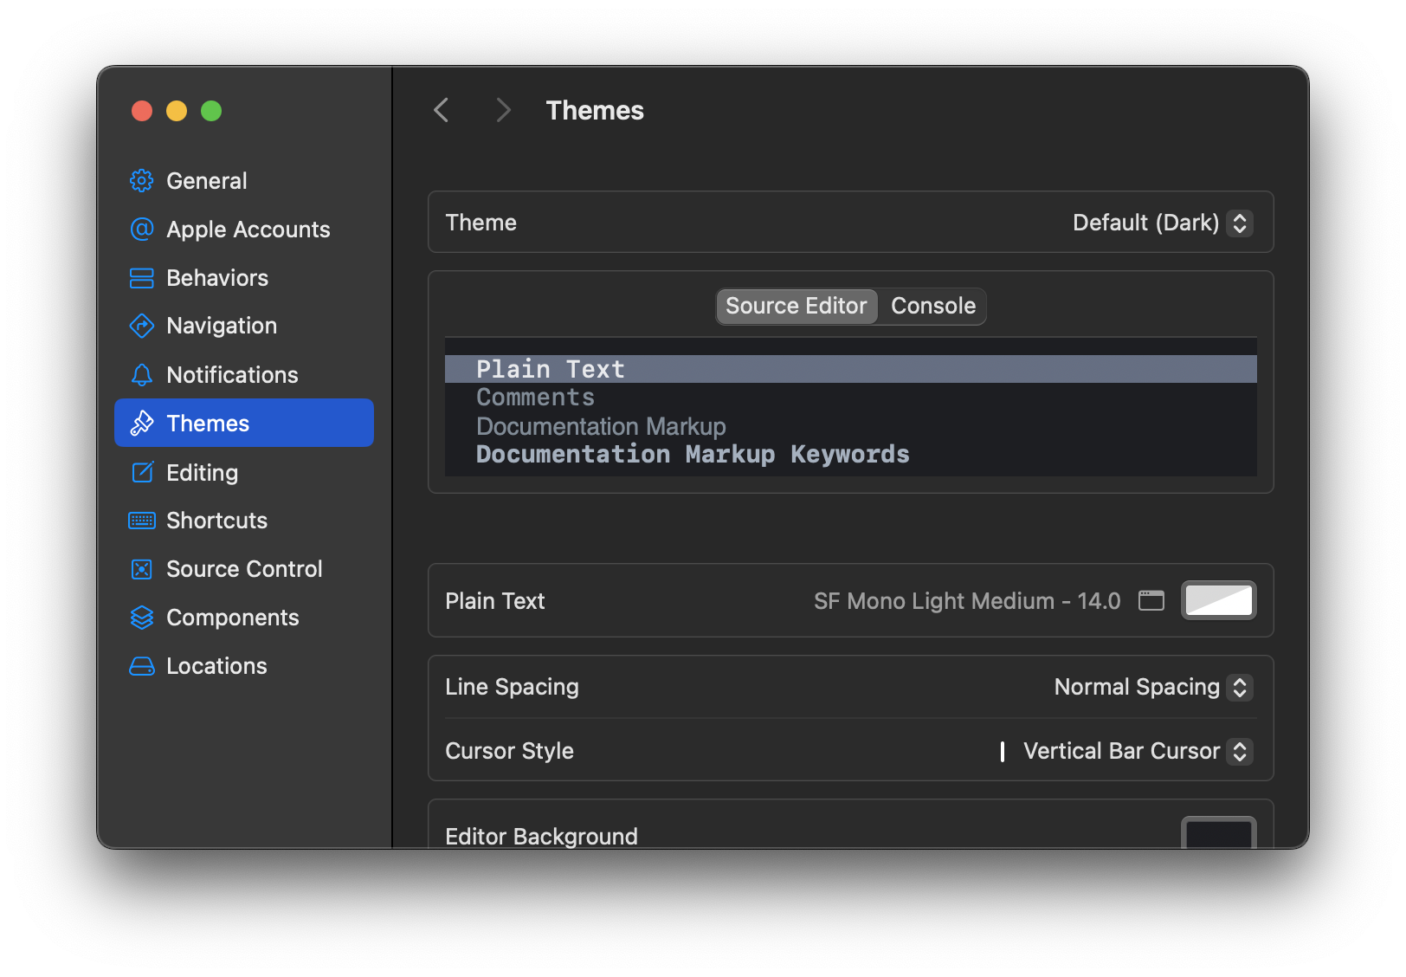Screen dimensions: 1406x977
Task: Expand the Line Spacing popup menu
Action: pyautogui.click(x=1152, y=687)
